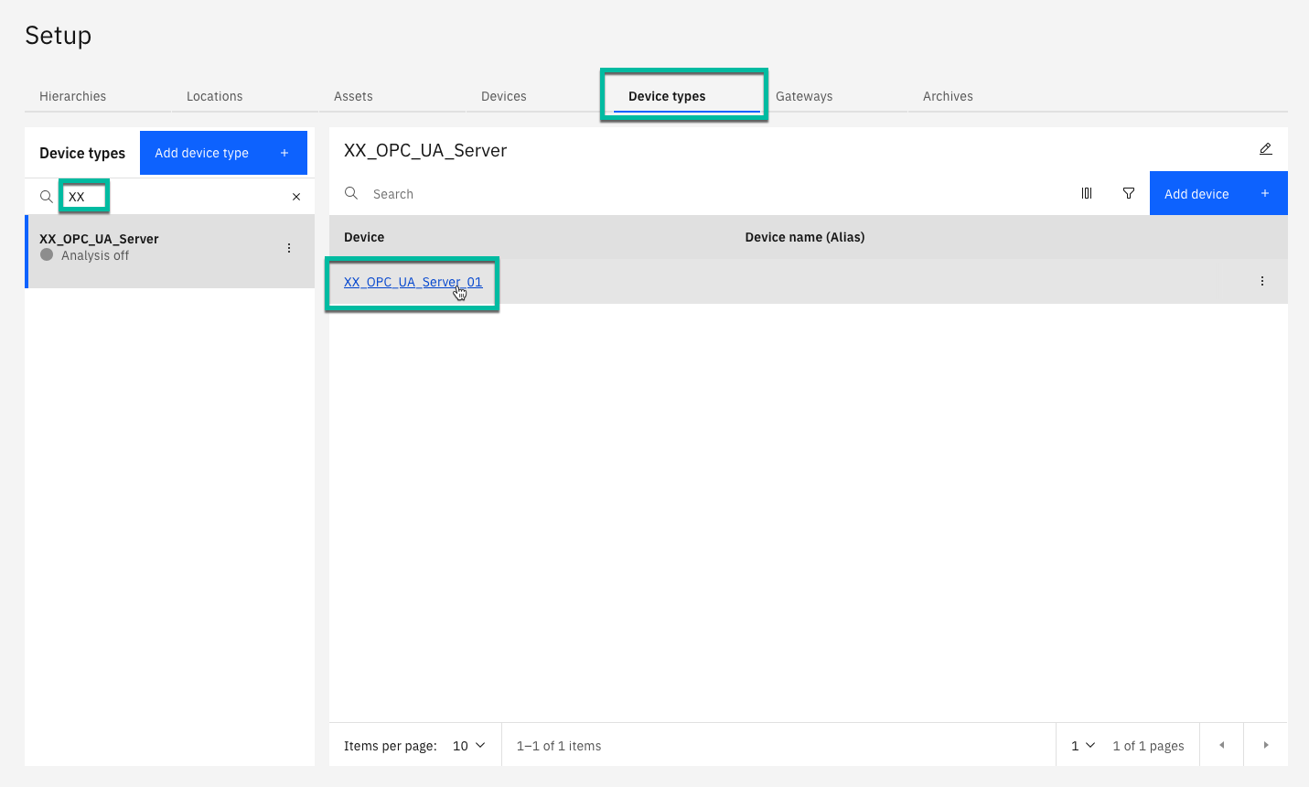Click the XX_OPC_UA_Server panel heading

[x=425, y=150]
